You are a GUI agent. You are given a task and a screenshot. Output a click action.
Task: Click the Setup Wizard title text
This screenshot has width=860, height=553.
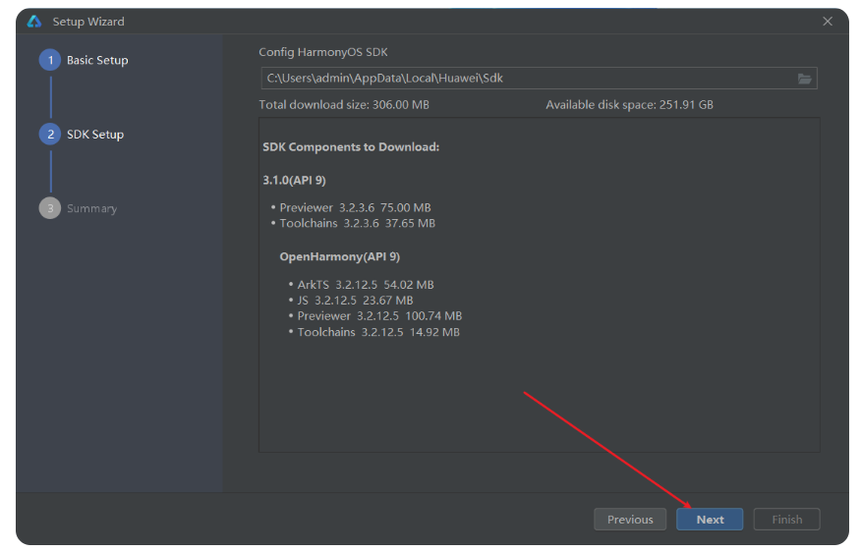click(x=88, y=22)
